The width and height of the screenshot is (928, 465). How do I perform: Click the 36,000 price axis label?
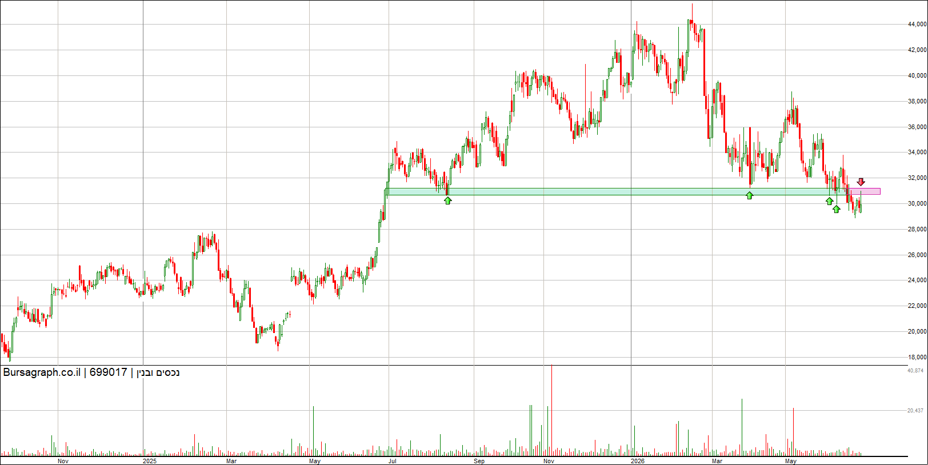pyautogui.click(x=917, y=127)
